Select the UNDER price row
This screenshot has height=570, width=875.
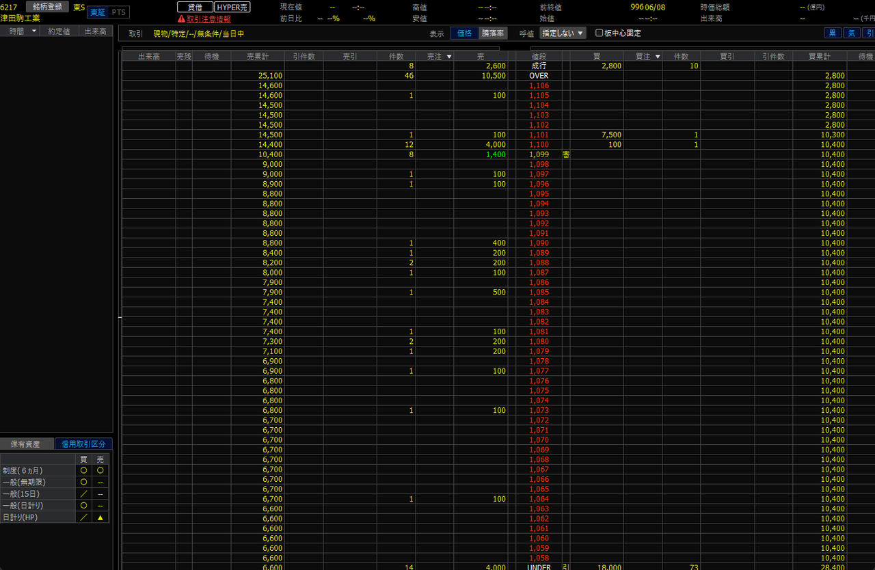click(539, 567)
